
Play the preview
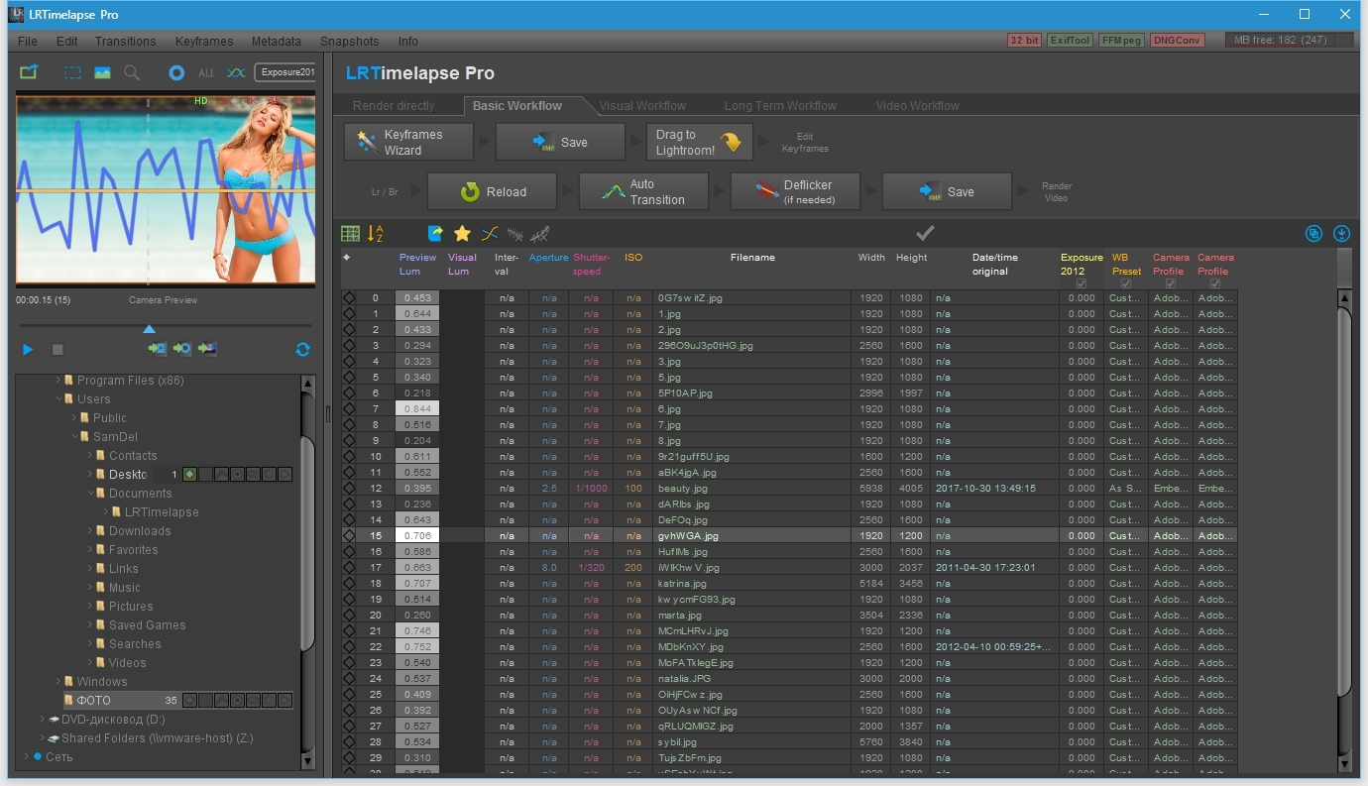tap(28, 349)
